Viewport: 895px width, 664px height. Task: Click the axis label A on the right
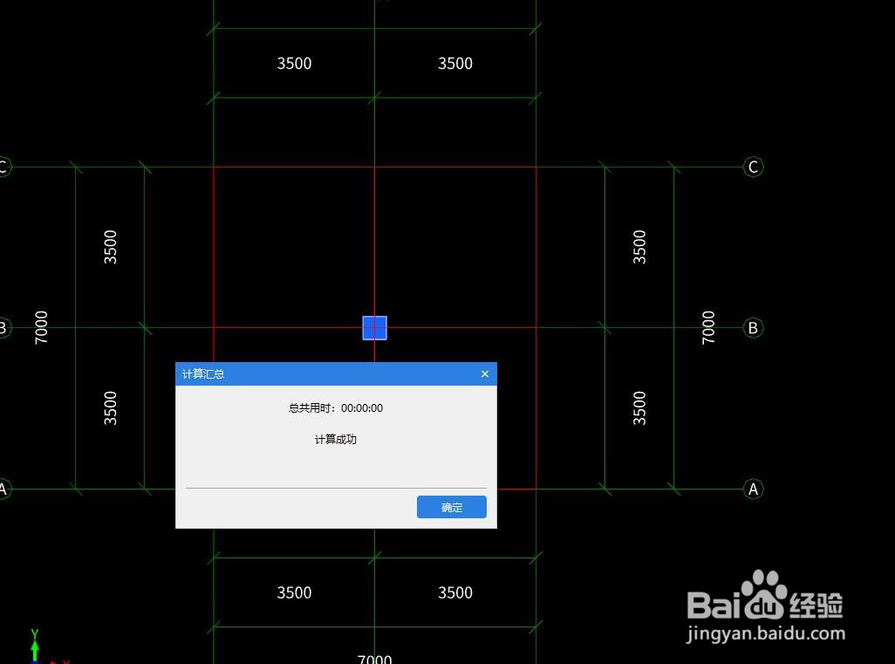click(753, 489)
